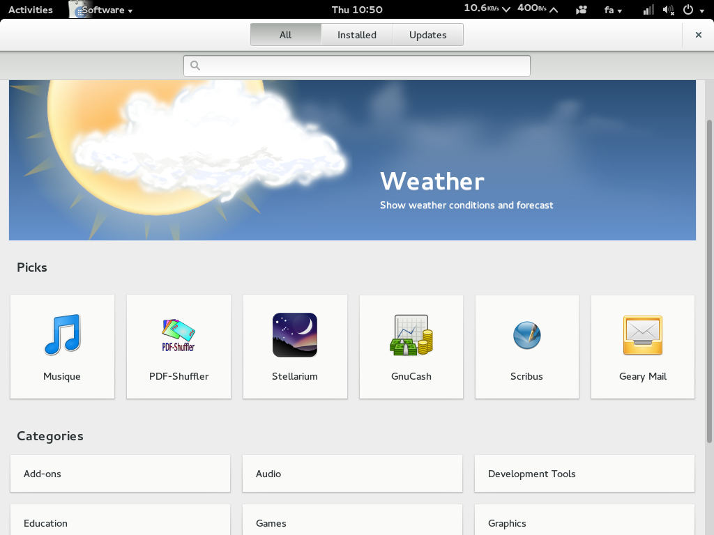Select the Stellarium night sky icon
714x535 pixels.
coord(295,335)
